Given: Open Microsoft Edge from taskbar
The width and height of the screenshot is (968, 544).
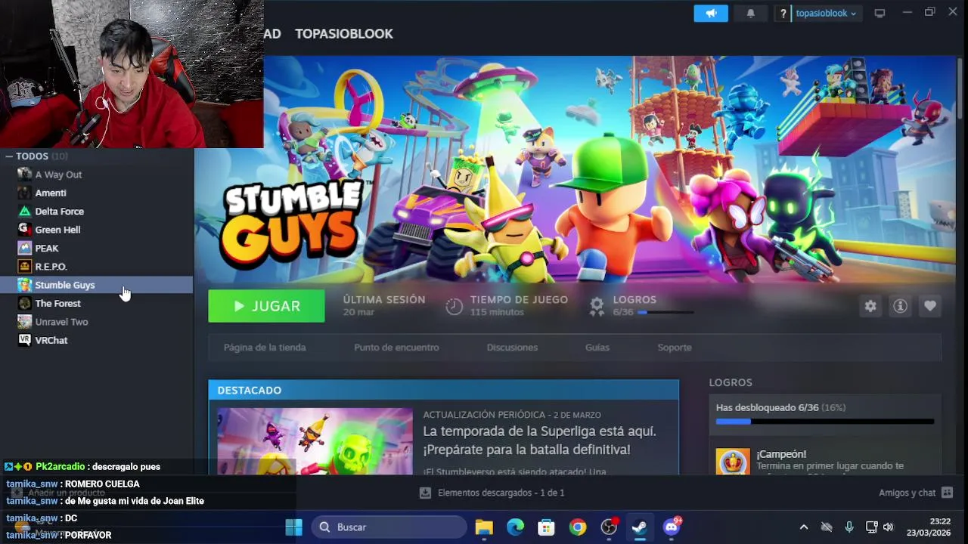Looking at the screenshot, I should (515, 527).
